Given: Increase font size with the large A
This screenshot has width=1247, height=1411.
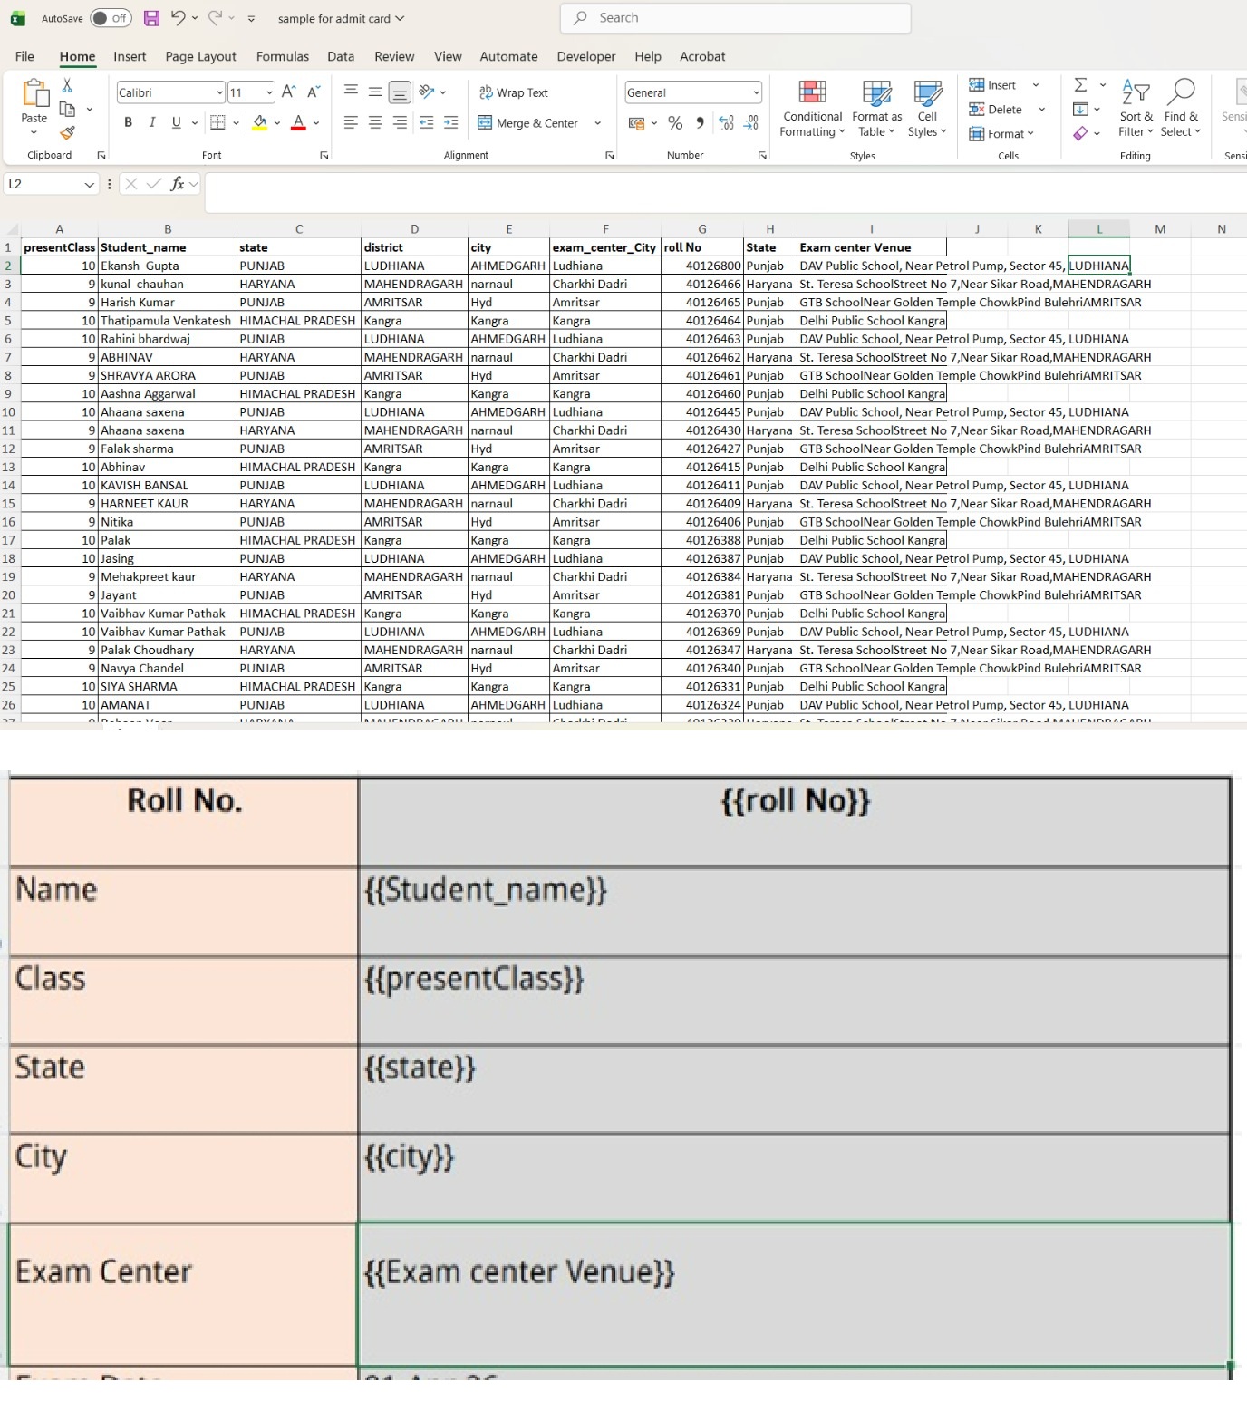Looking at the screenshot, I should 288,92.
